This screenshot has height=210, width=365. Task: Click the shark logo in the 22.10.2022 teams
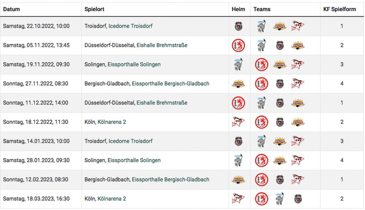click(x=298, y=26)
